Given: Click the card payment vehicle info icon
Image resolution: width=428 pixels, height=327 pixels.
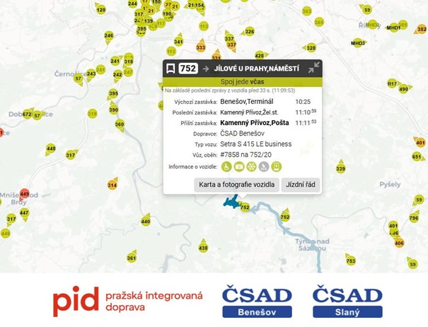Looking at the screenshot, I should tap(239, 167).
